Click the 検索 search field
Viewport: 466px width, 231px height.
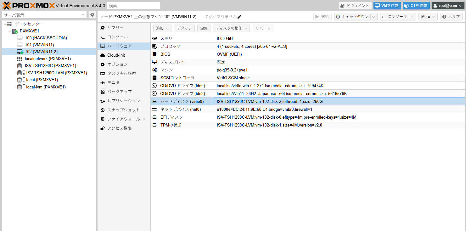133,6
